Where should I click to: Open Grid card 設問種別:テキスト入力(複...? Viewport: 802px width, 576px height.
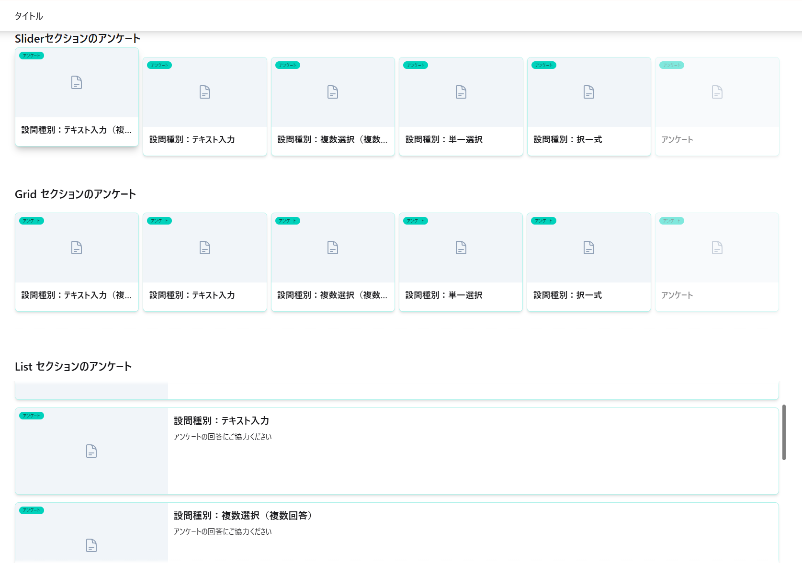[x=77, y=262]
